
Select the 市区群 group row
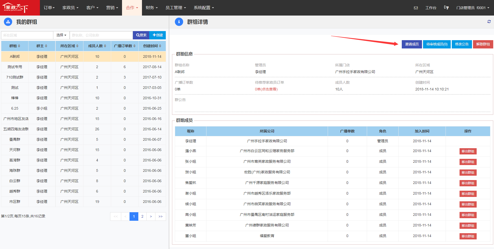tap(83, 202)
